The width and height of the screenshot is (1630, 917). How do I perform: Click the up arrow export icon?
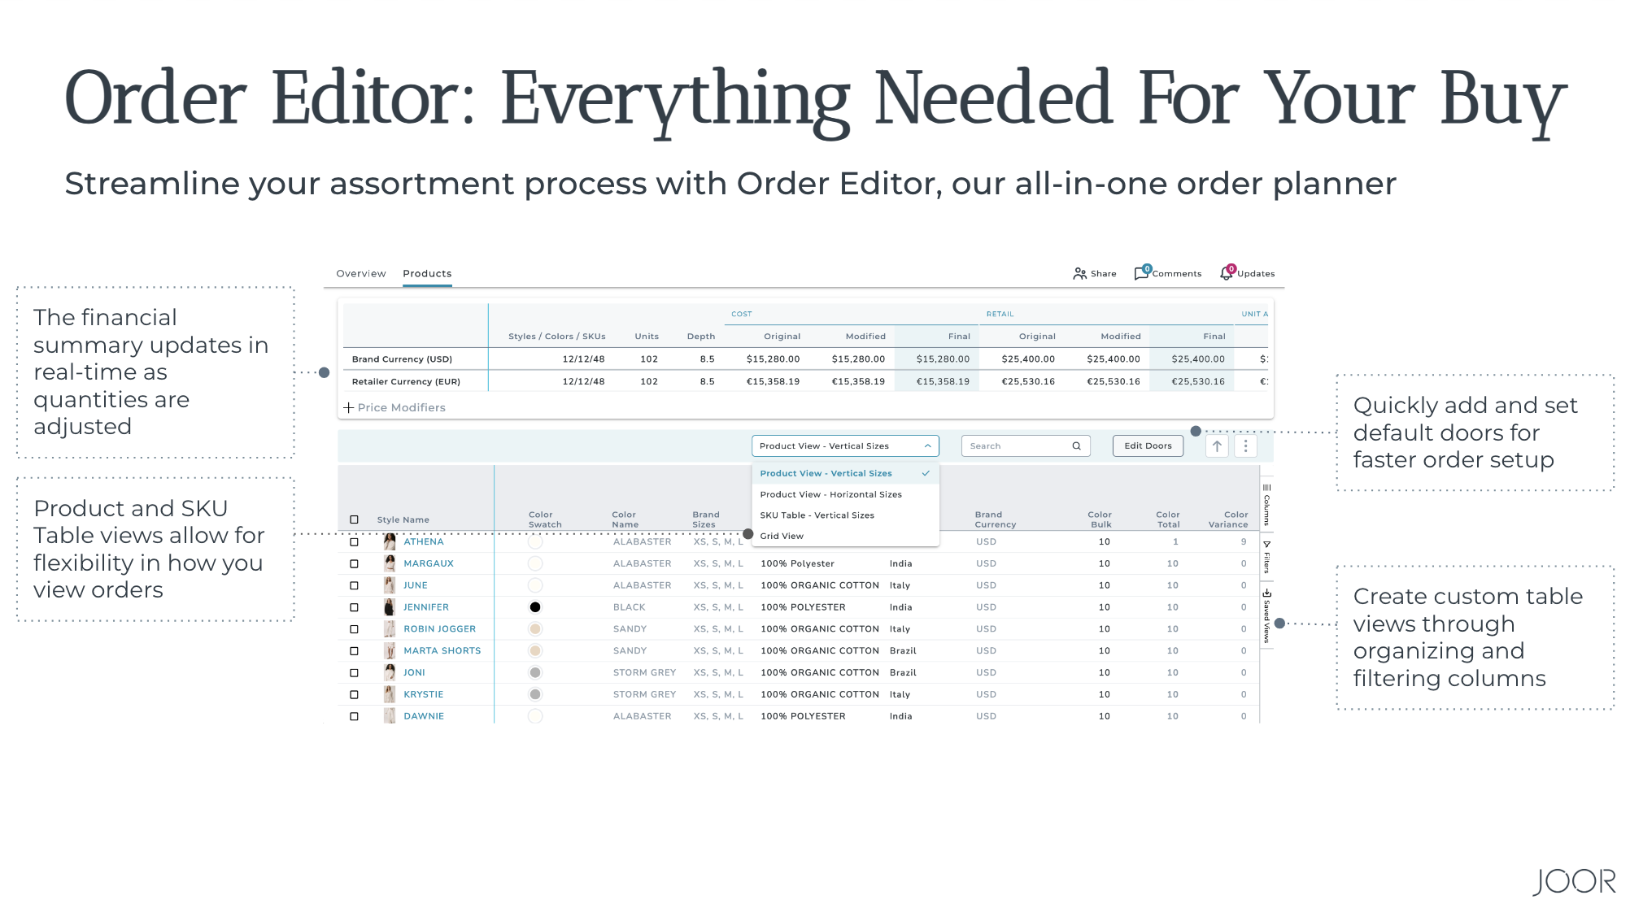(x=1217, y=446)
